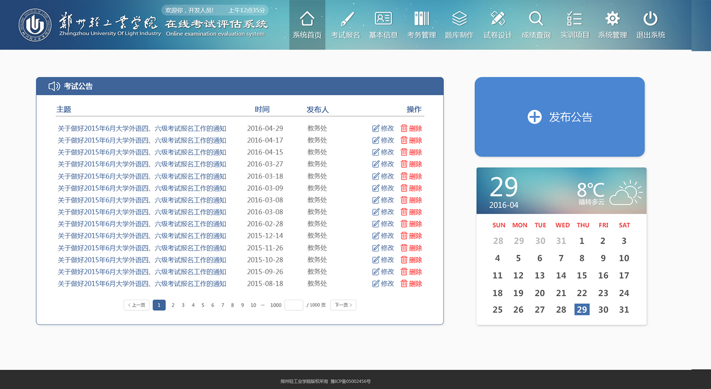Edit the 2016-04-29 announcement row
711x389 pixels.
pos(383,128)
